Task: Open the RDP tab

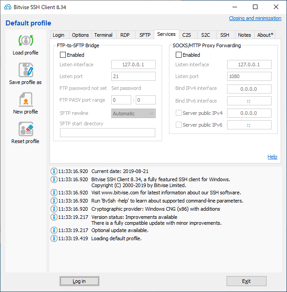Action: pyautogui.click(x=125, y=35)
